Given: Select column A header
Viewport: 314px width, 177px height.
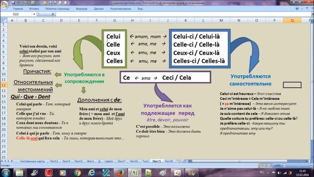Looking at the screenshot, I should (12, 21).
